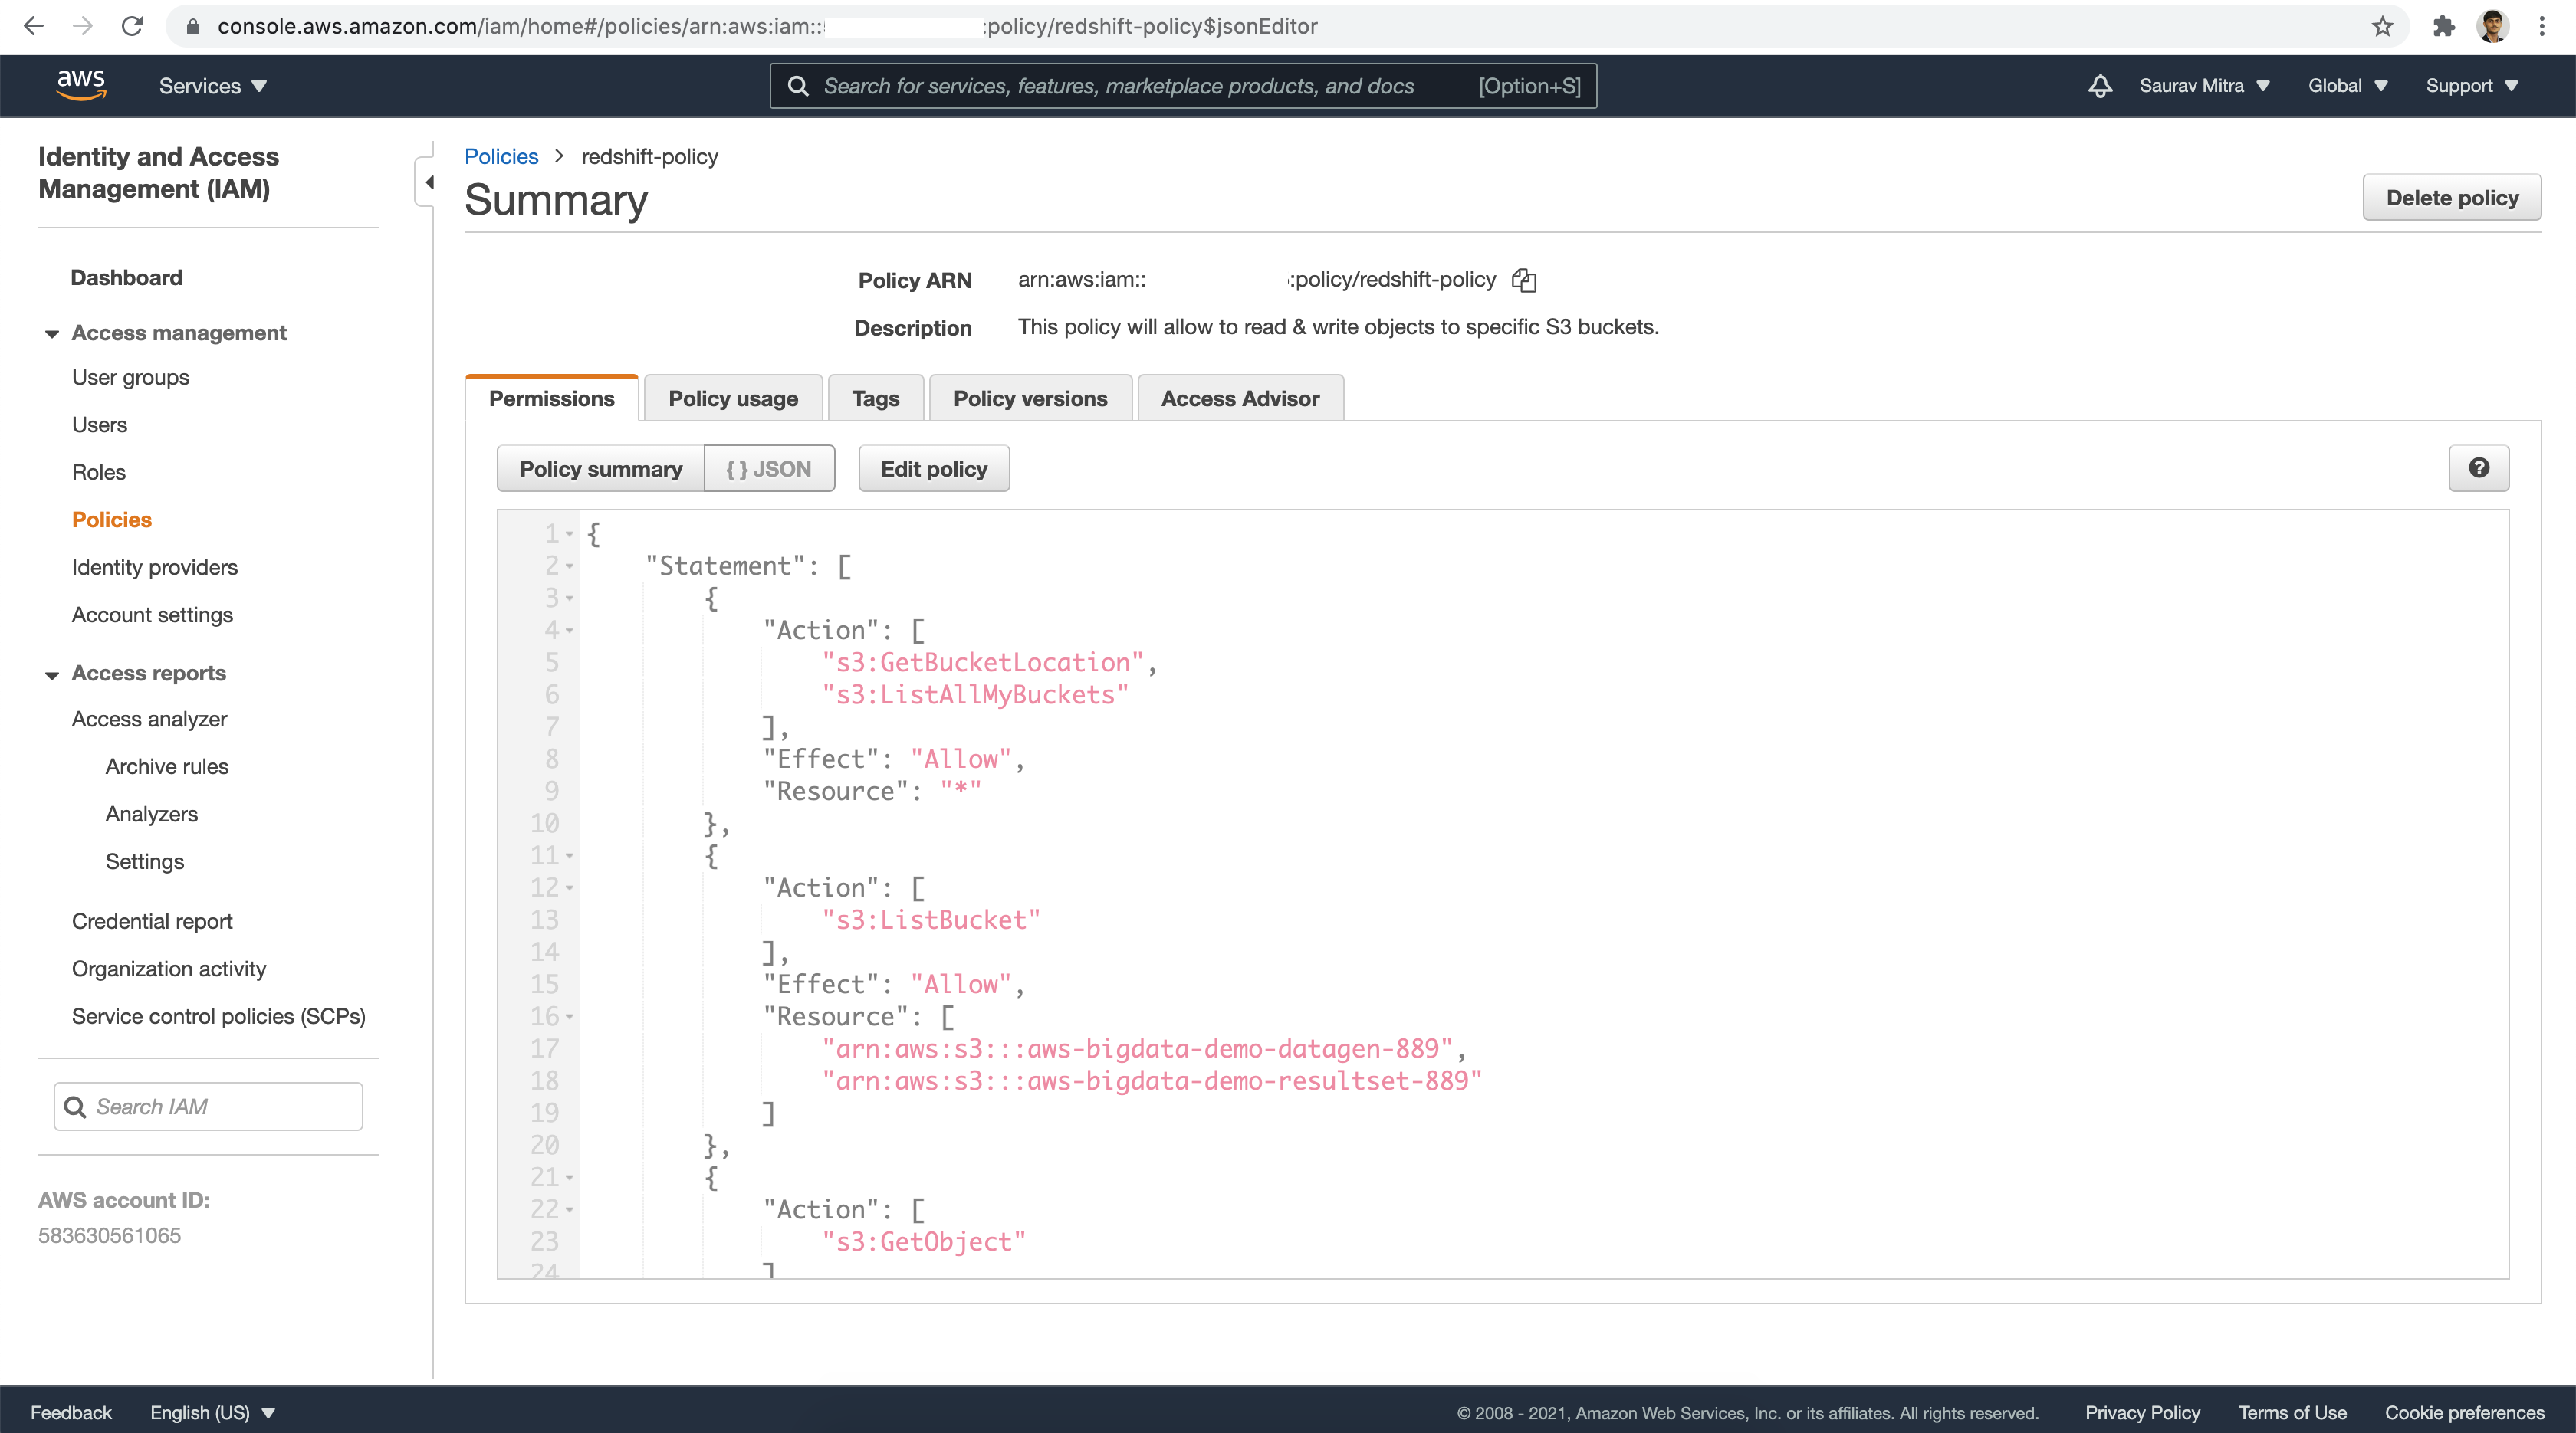Open the English (US) language dropdown

212,1412
